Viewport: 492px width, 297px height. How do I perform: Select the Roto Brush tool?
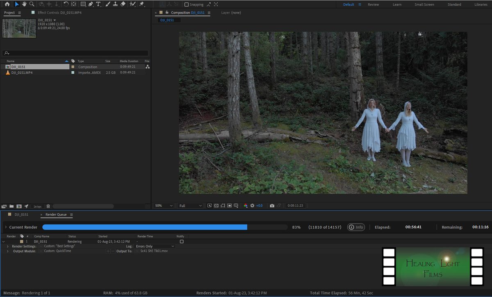coord(132,4)
